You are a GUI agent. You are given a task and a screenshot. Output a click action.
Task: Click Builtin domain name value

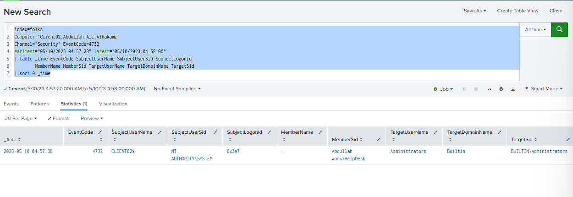[x=456, y=151]
